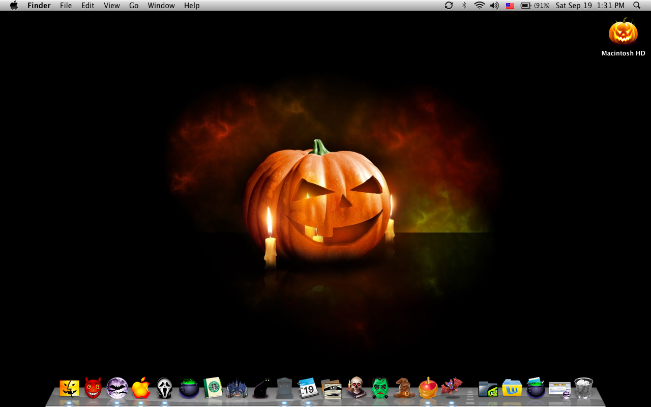
Task: Open the Window menu
Action: [161, 5]
